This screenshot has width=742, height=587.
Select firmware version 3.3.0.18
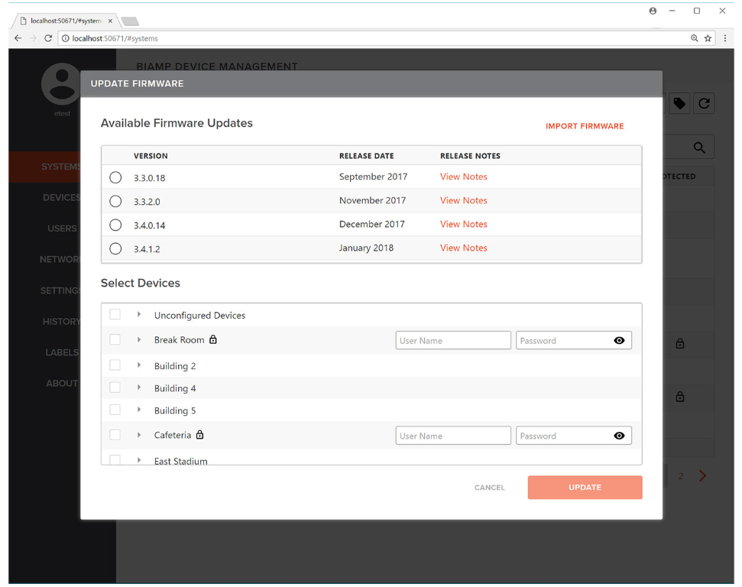[115, 177]
